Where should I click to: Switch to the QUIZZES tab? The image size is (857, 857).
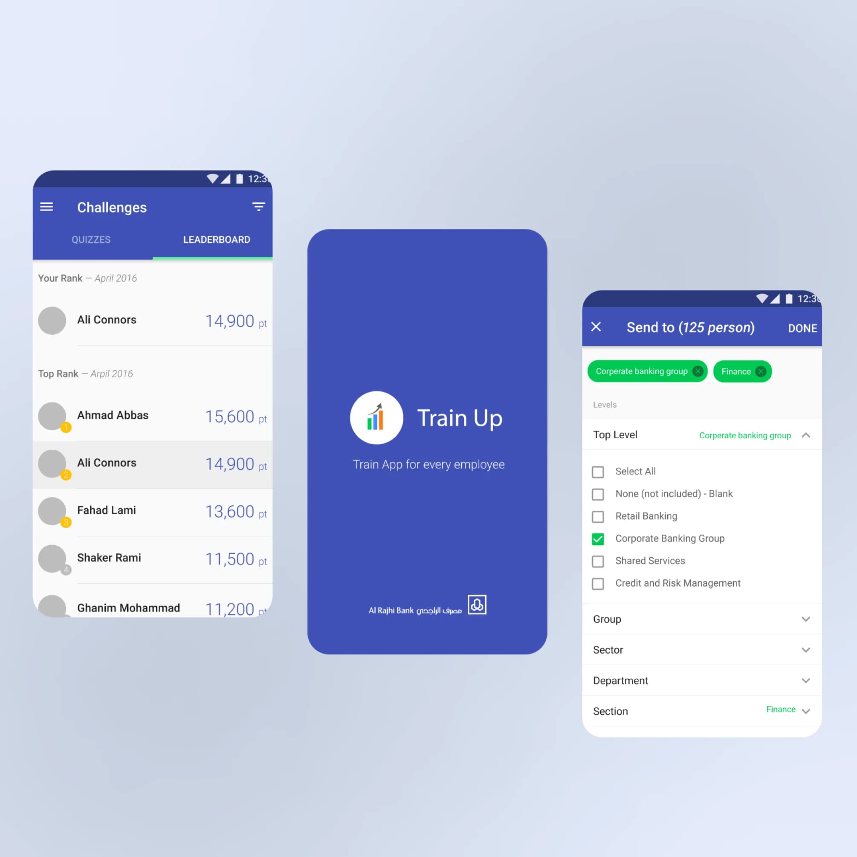click(x=91, y=239)
